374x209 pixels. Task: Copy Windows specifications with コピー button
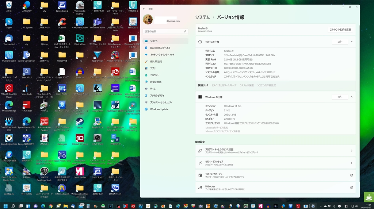[340, 97]
